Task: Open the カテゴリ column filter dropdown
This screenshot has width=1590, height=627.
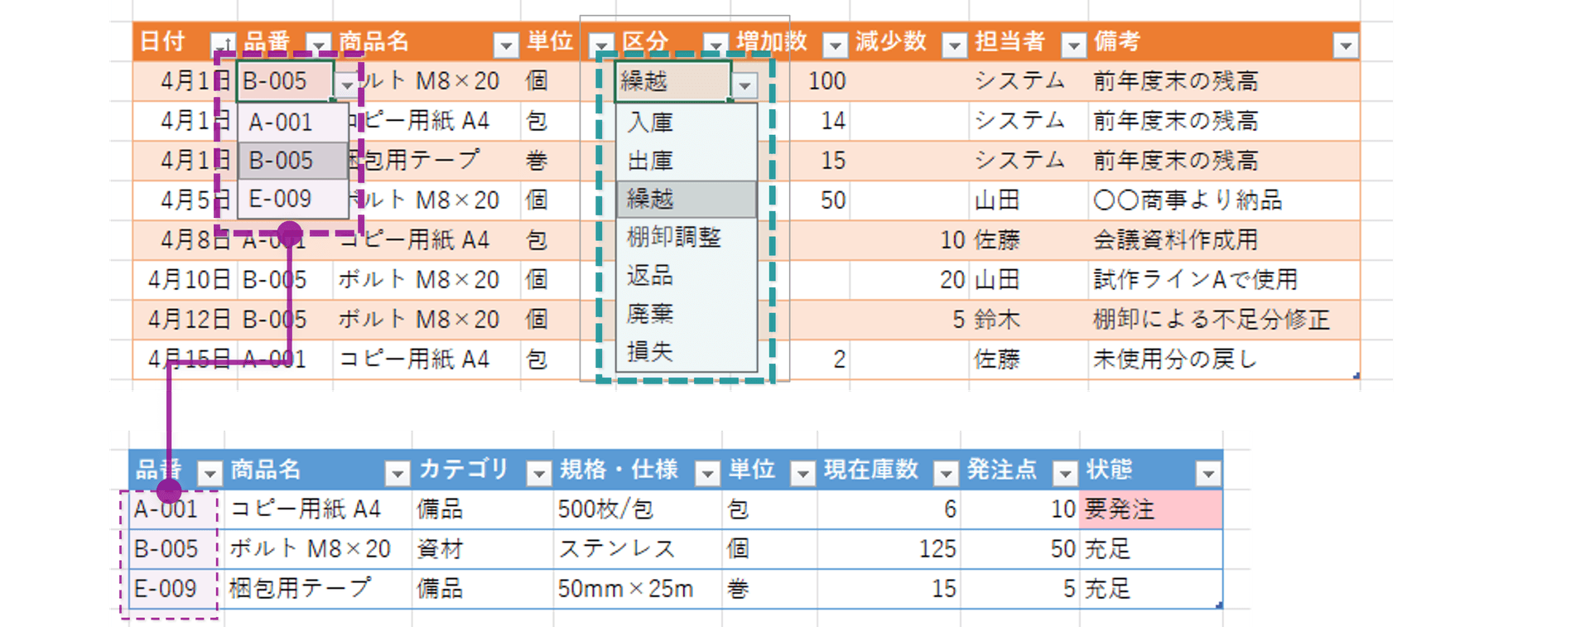Action: (x=539, y=473)
